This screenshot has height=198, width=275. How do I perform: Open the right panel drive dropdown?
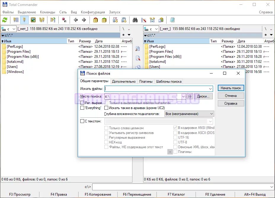pyautogui.click(x=156, y=29)
